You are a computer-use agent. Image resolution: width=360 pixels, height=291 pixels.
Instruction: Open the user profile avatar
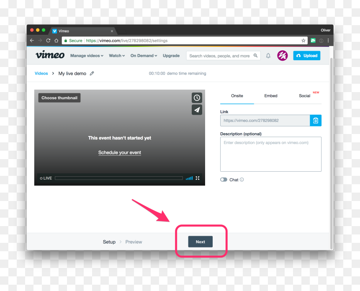pos(283,56)
